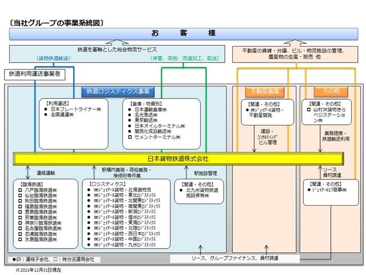Select the リース 資材調達 label beside arrow

pos(332,172)
